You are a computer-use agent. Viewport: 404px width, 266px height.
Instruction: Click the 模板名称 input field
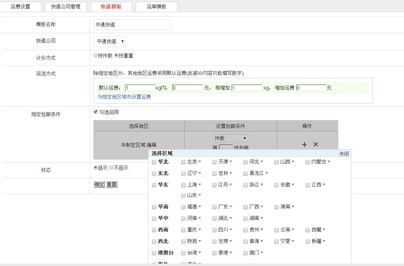click(132, 25)
